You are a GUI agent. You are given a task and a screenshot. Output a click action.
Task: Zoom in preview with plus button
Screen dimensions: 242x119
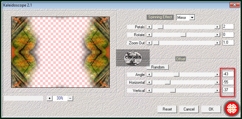(x=50, y=98)
